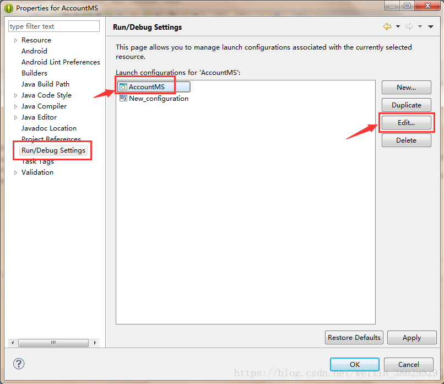This screenshot has height=384, width=444.
Task: Select Java Code Style page
Action: (x=46, y=95)
